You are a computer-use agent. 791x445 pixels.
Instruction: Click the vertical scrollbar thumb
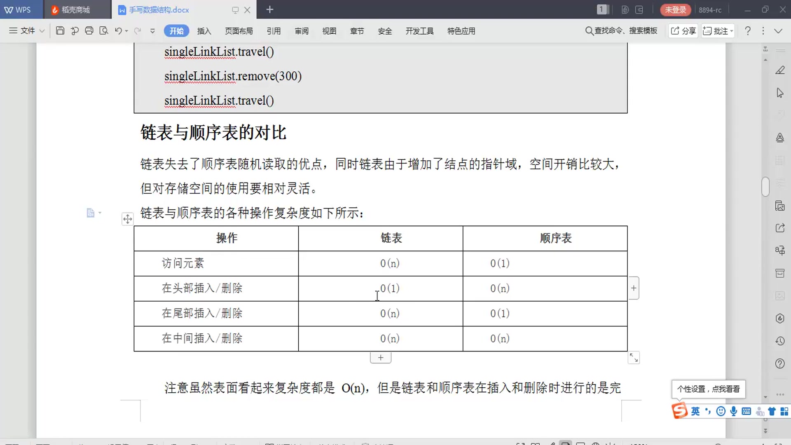766,187
